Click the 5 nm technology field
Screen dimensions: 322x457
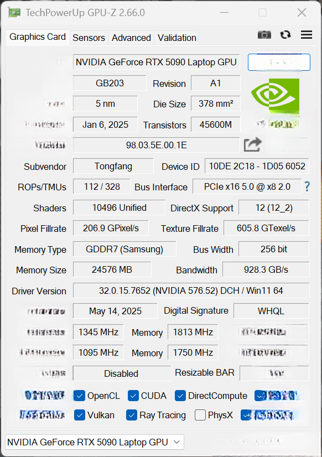point(105,103)
